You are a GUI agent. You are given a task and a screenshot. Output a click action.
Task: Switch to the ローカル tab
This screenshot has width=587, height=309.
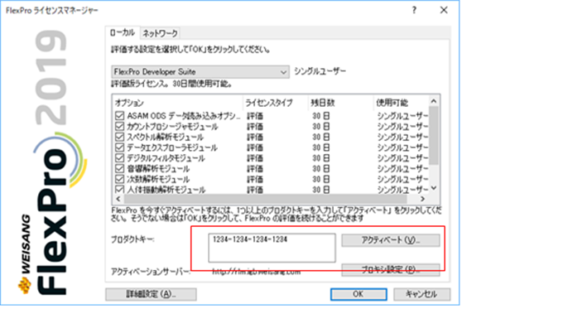pyautogui.click(x=123, y=33)
